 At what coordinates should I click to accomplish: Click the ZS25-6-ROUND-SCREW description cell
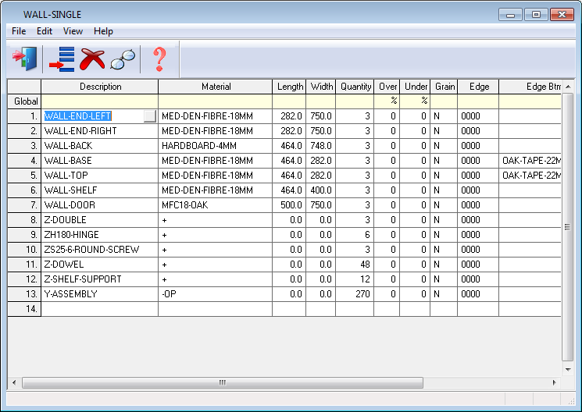100,250
